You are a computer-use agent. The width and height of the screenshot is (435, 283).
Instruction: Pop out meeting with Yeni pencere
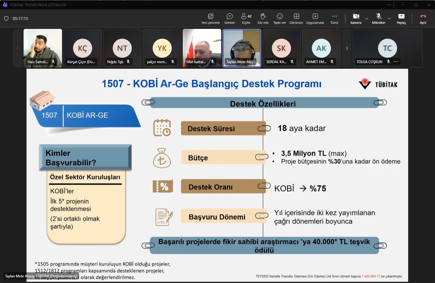point(210,18)
